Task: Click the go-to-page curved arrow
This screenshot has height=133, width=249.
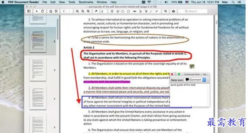Action: (x=96, y=11)
